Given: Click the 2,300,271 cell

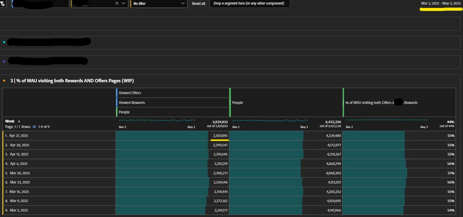Looking at the screenshot, I should point(172,173).
